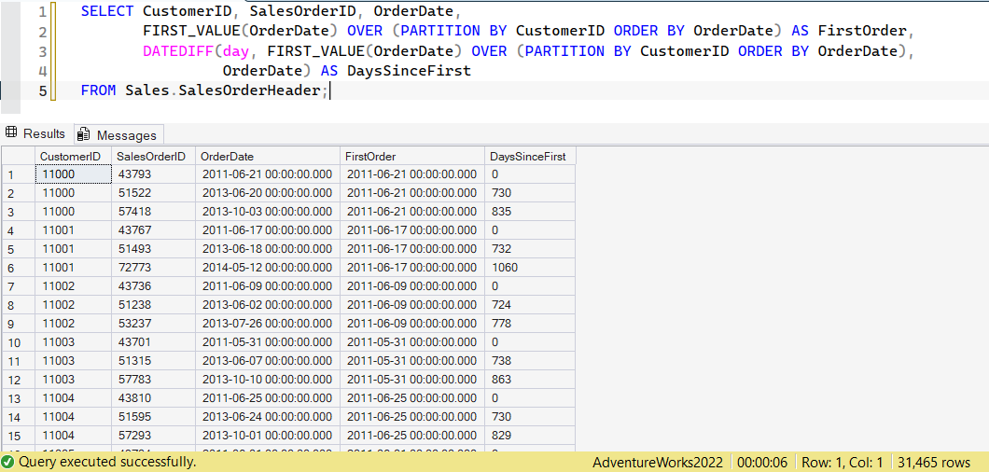Click cell with SalesOrderID 43810
Viewport: 989px width, 472px height.
tap(153, 398)
